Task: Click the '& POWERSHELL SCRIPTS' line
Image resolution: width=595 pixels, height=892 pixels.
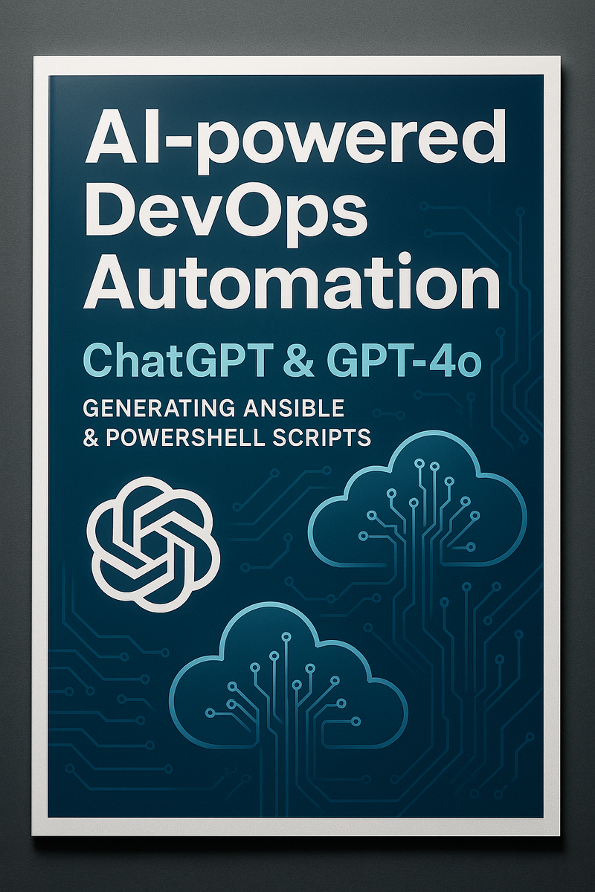Action: pos(228,438)
